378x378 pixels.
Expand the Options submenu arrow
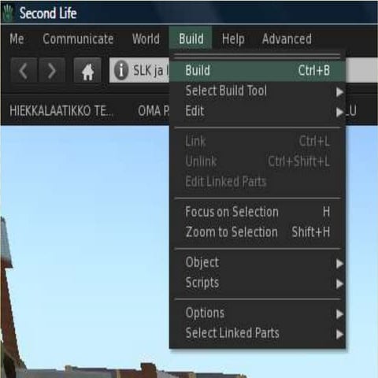tap(339, 314)
